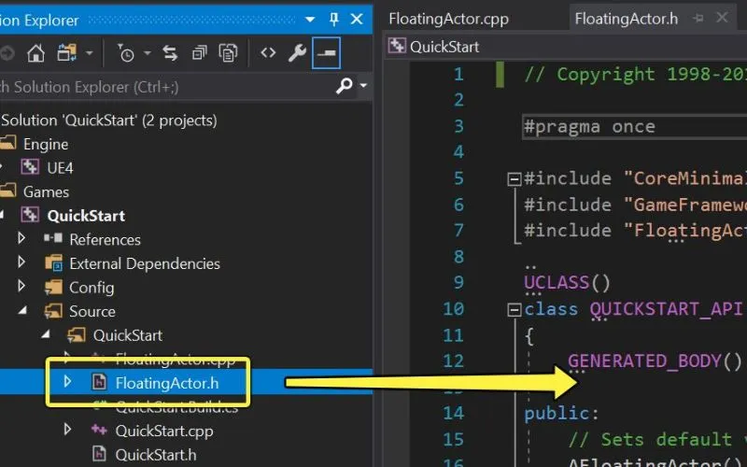Screen dimensions: 747x467
Task: Expand the Config folder
Action: (21, 286)
